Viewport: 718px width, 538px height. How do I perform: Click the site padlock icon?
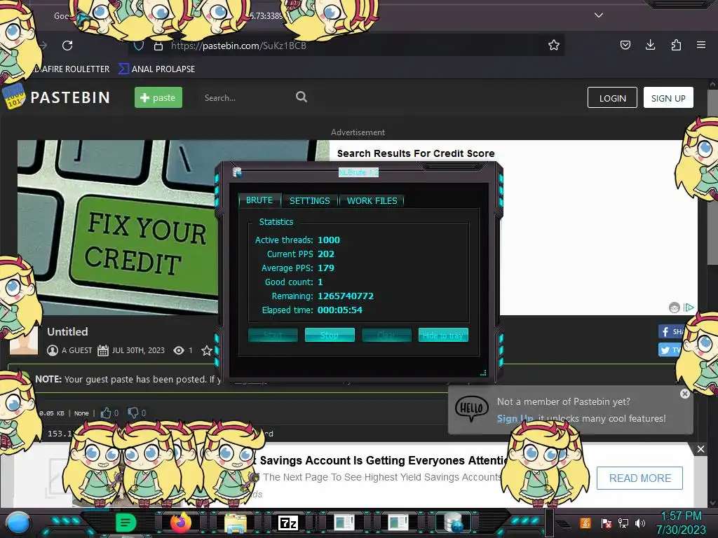click(158, 46)
